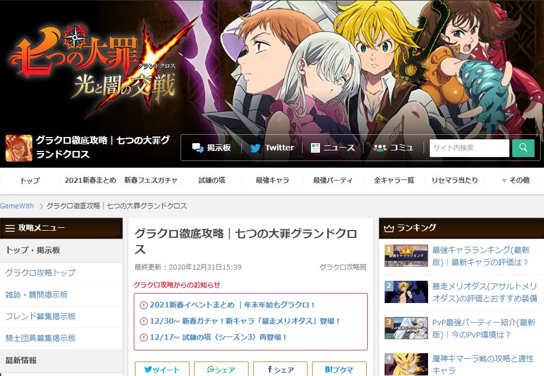
Task: Open the 掲示板 header link
Action: 212,148
